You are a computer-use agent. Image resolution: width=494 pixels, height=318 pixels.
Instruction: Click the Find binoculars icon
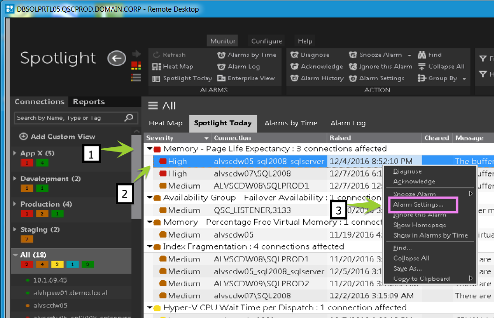click(x=422, y=55)
